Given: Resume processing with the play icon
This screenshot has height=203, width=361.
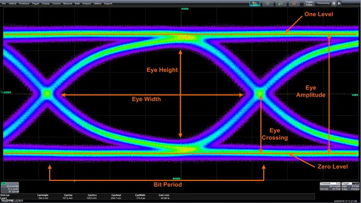Looking at the screenshot, I should pyautogui.click(x=339, y=4).
